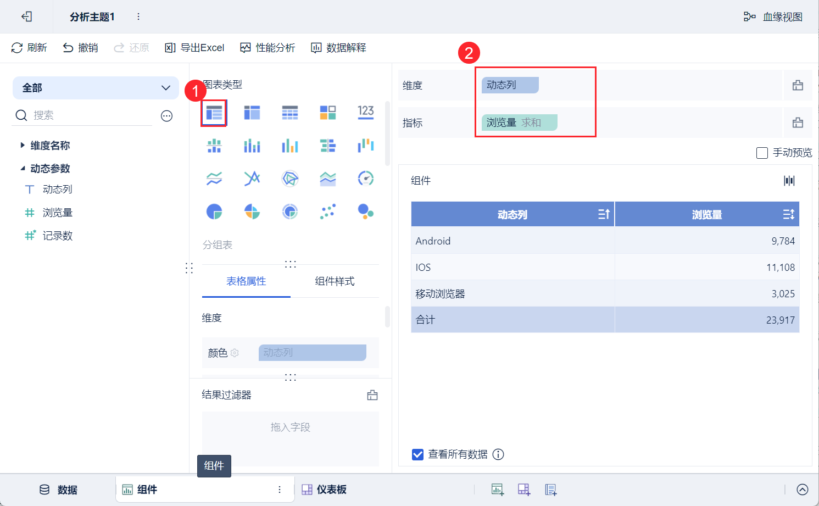
Task: Select the partitioned line chart icon
Action: click(x=214, y=179)
